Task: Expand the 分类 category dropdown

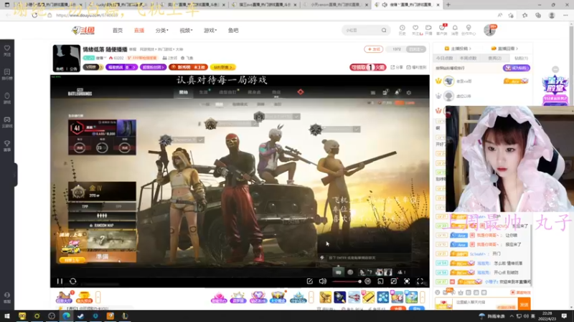Action: 162,30
